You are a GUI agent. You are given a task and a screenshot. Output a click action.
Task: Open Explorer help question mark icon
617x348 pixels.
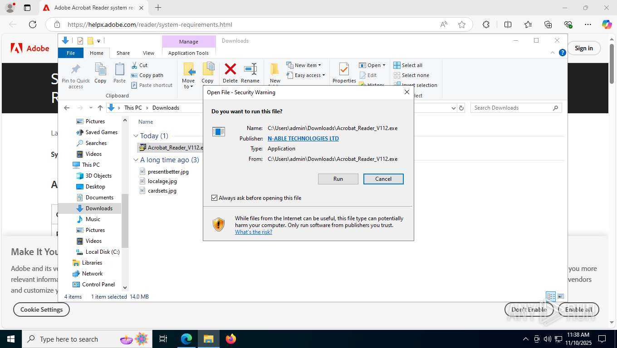click(x=563, y=53)
